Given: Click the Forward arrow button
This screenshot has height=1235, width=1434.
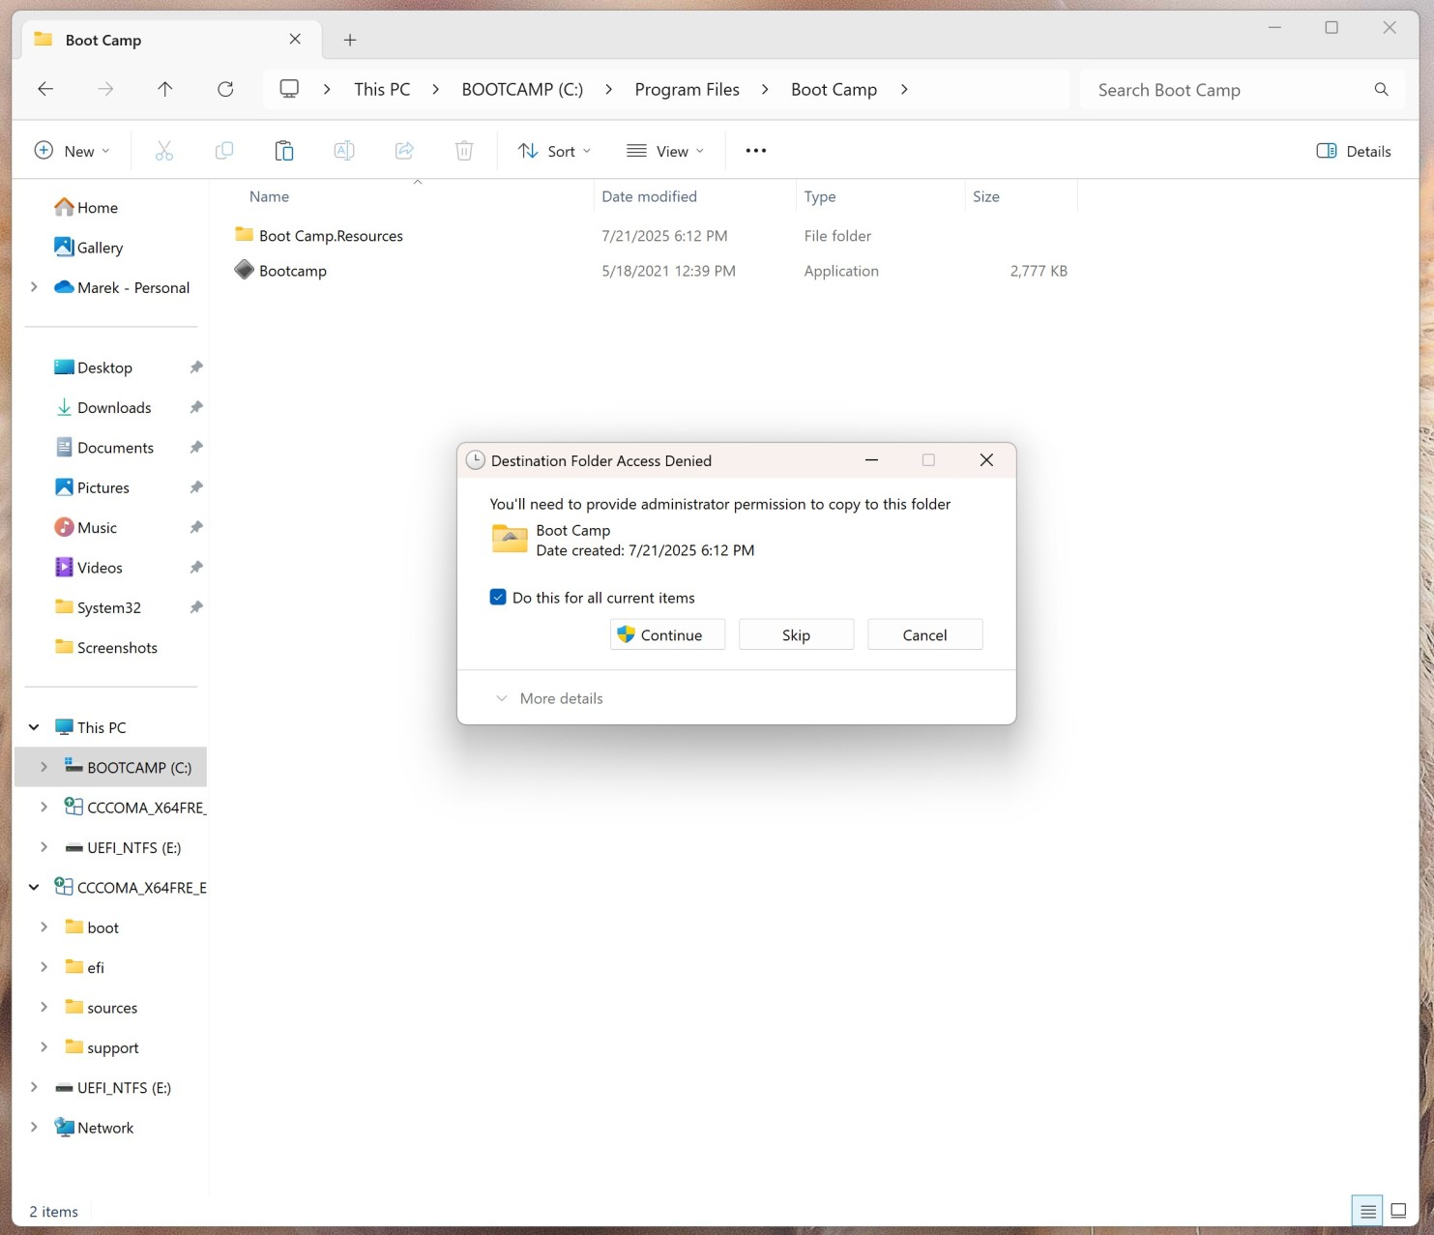Looking at the screenshot, I should (x=105, y=89).
